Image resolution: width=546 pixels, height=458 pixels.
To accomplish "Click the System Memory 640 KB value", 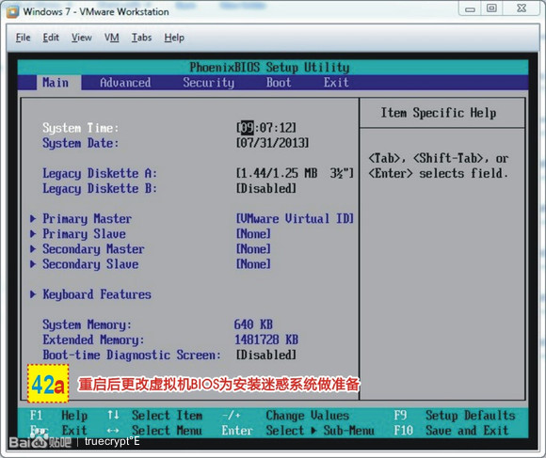I will (253, 324).
